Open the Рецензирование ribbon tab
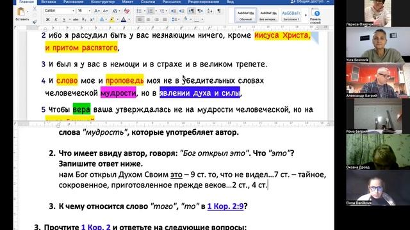 pyautogui.click(x=204, y=2)
